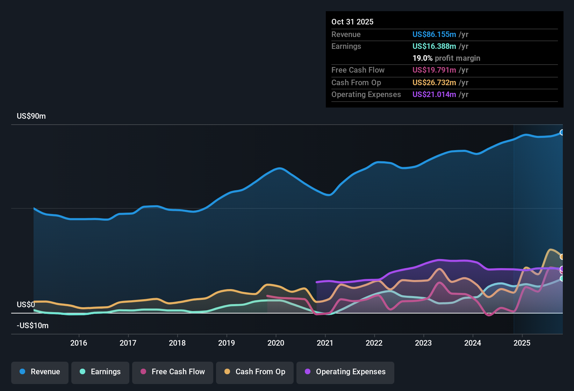This screenshot has width=574, height=391.
Task: Toggle off the Free Cash Flow series
Action: 173,372
